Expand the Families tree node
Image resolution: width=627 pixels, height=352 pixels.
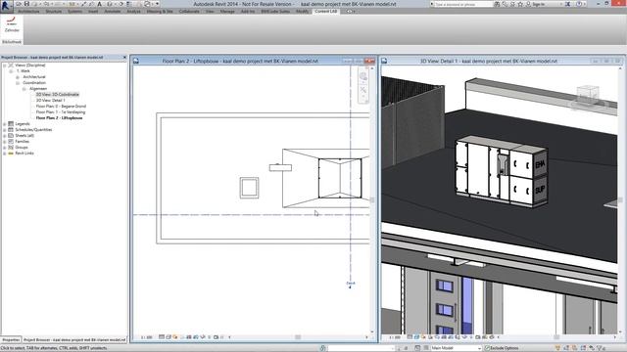[x=5, y=141]
